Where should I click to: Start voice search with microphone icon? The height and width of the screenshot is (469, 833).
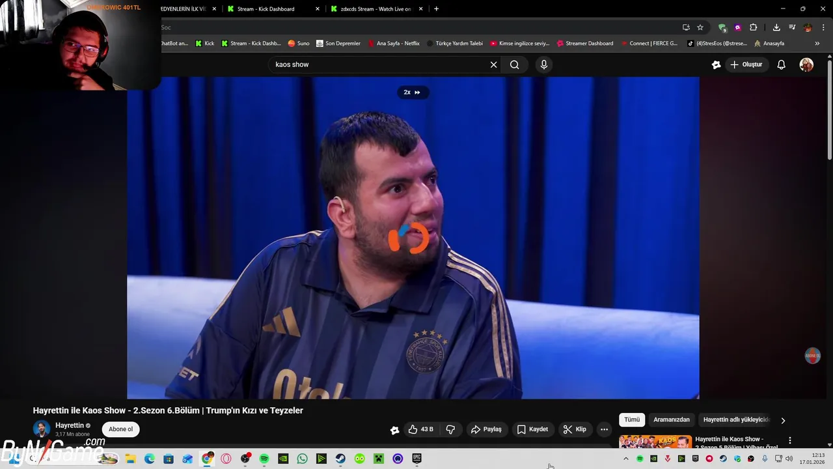(544, 64)
